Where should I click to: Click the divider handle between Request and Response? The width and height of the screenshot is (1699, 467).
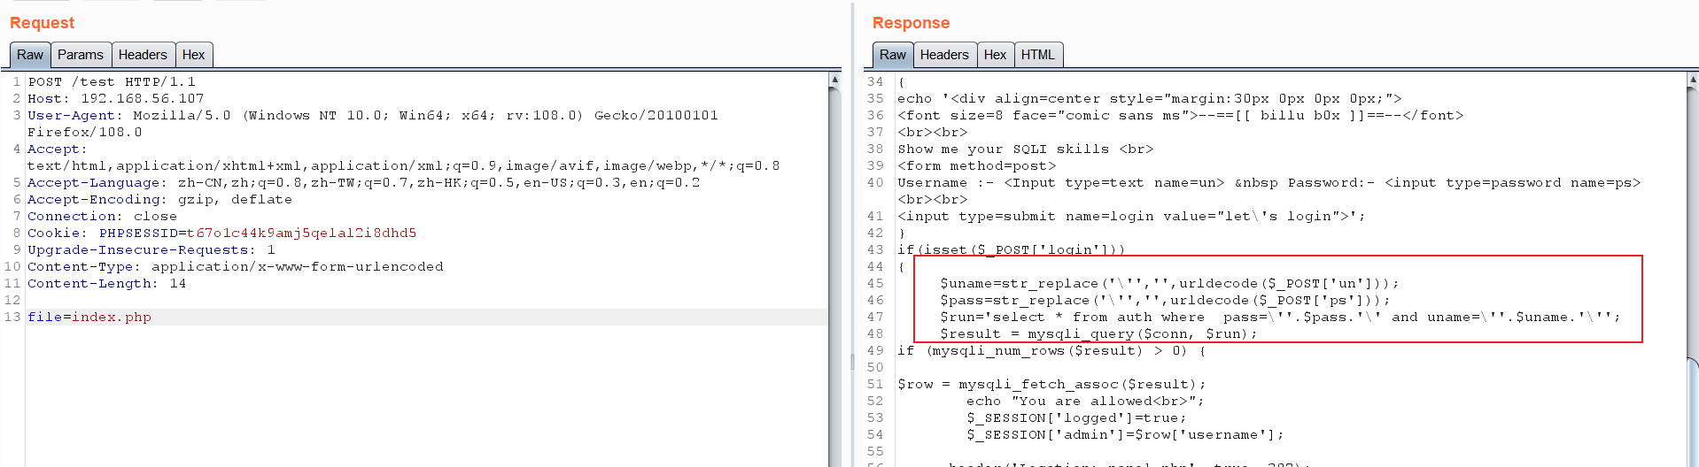pyautogui.click(x=852, y=361)
